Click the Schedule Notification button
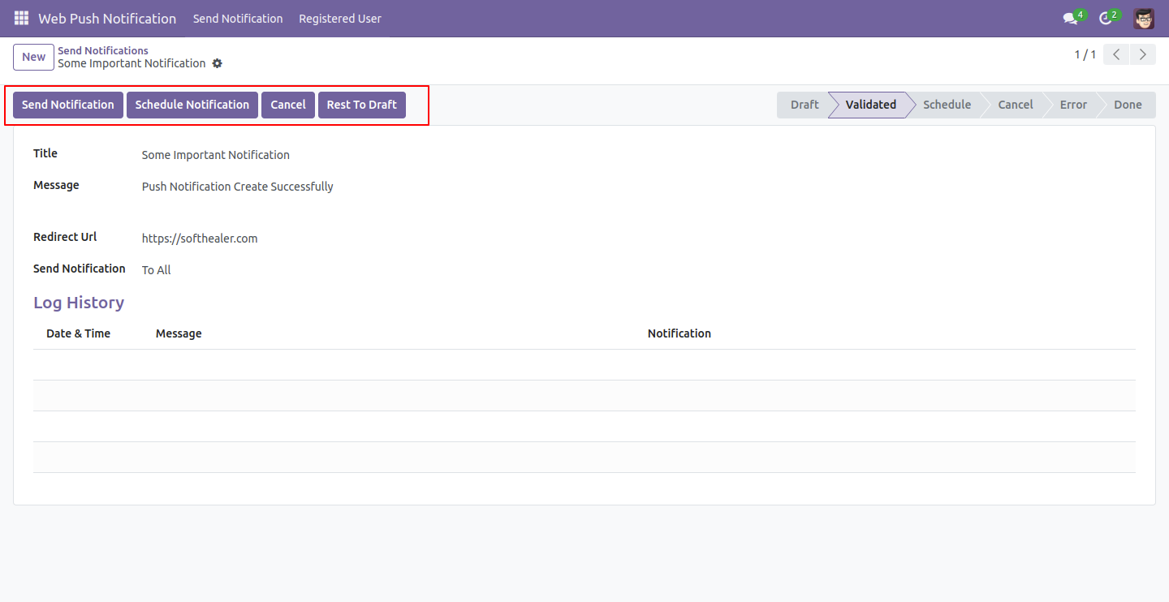 click(x=192, y=105)
